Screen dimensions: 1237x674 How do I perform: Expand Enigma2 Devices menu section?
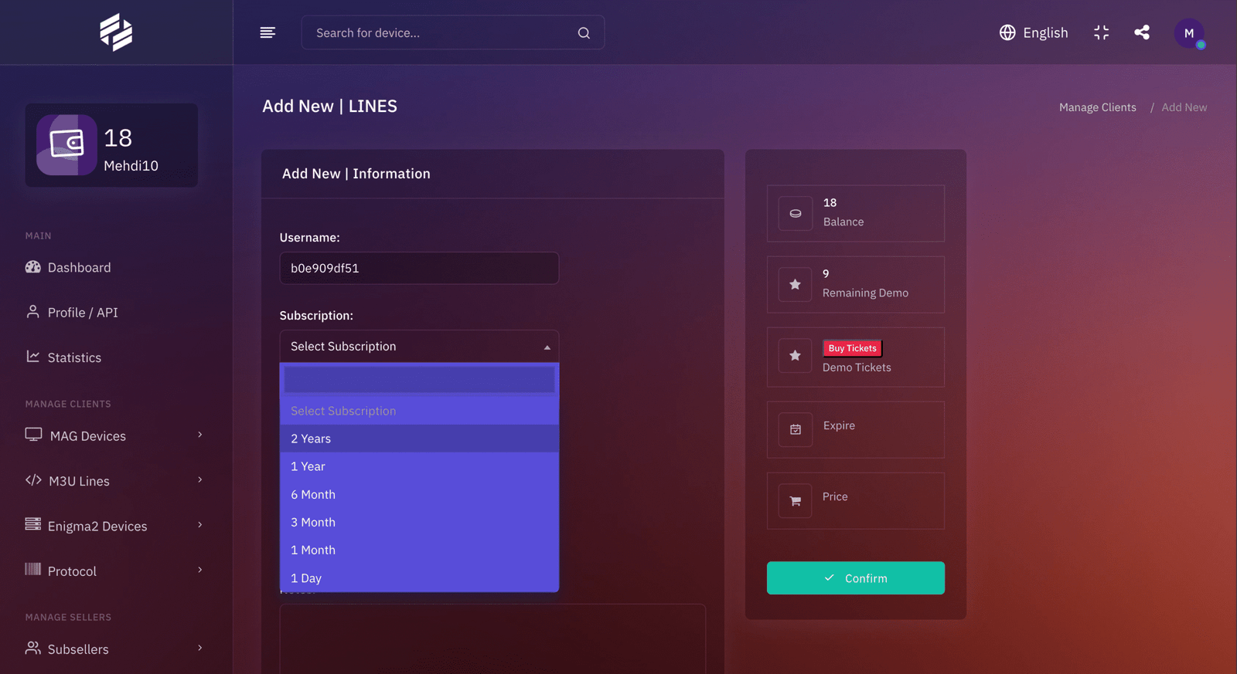[x=113, y=526]
